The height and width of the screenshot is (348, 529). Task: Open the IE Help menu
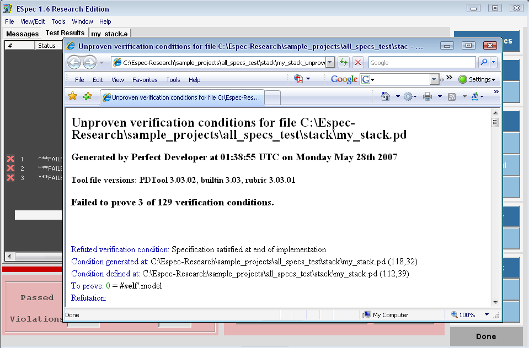(194, 80)
